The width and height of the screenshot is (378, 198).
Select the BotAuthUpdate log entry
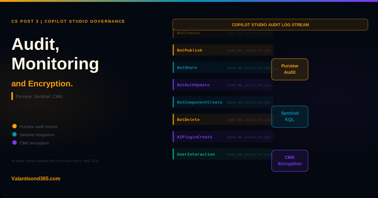[223, 85]
